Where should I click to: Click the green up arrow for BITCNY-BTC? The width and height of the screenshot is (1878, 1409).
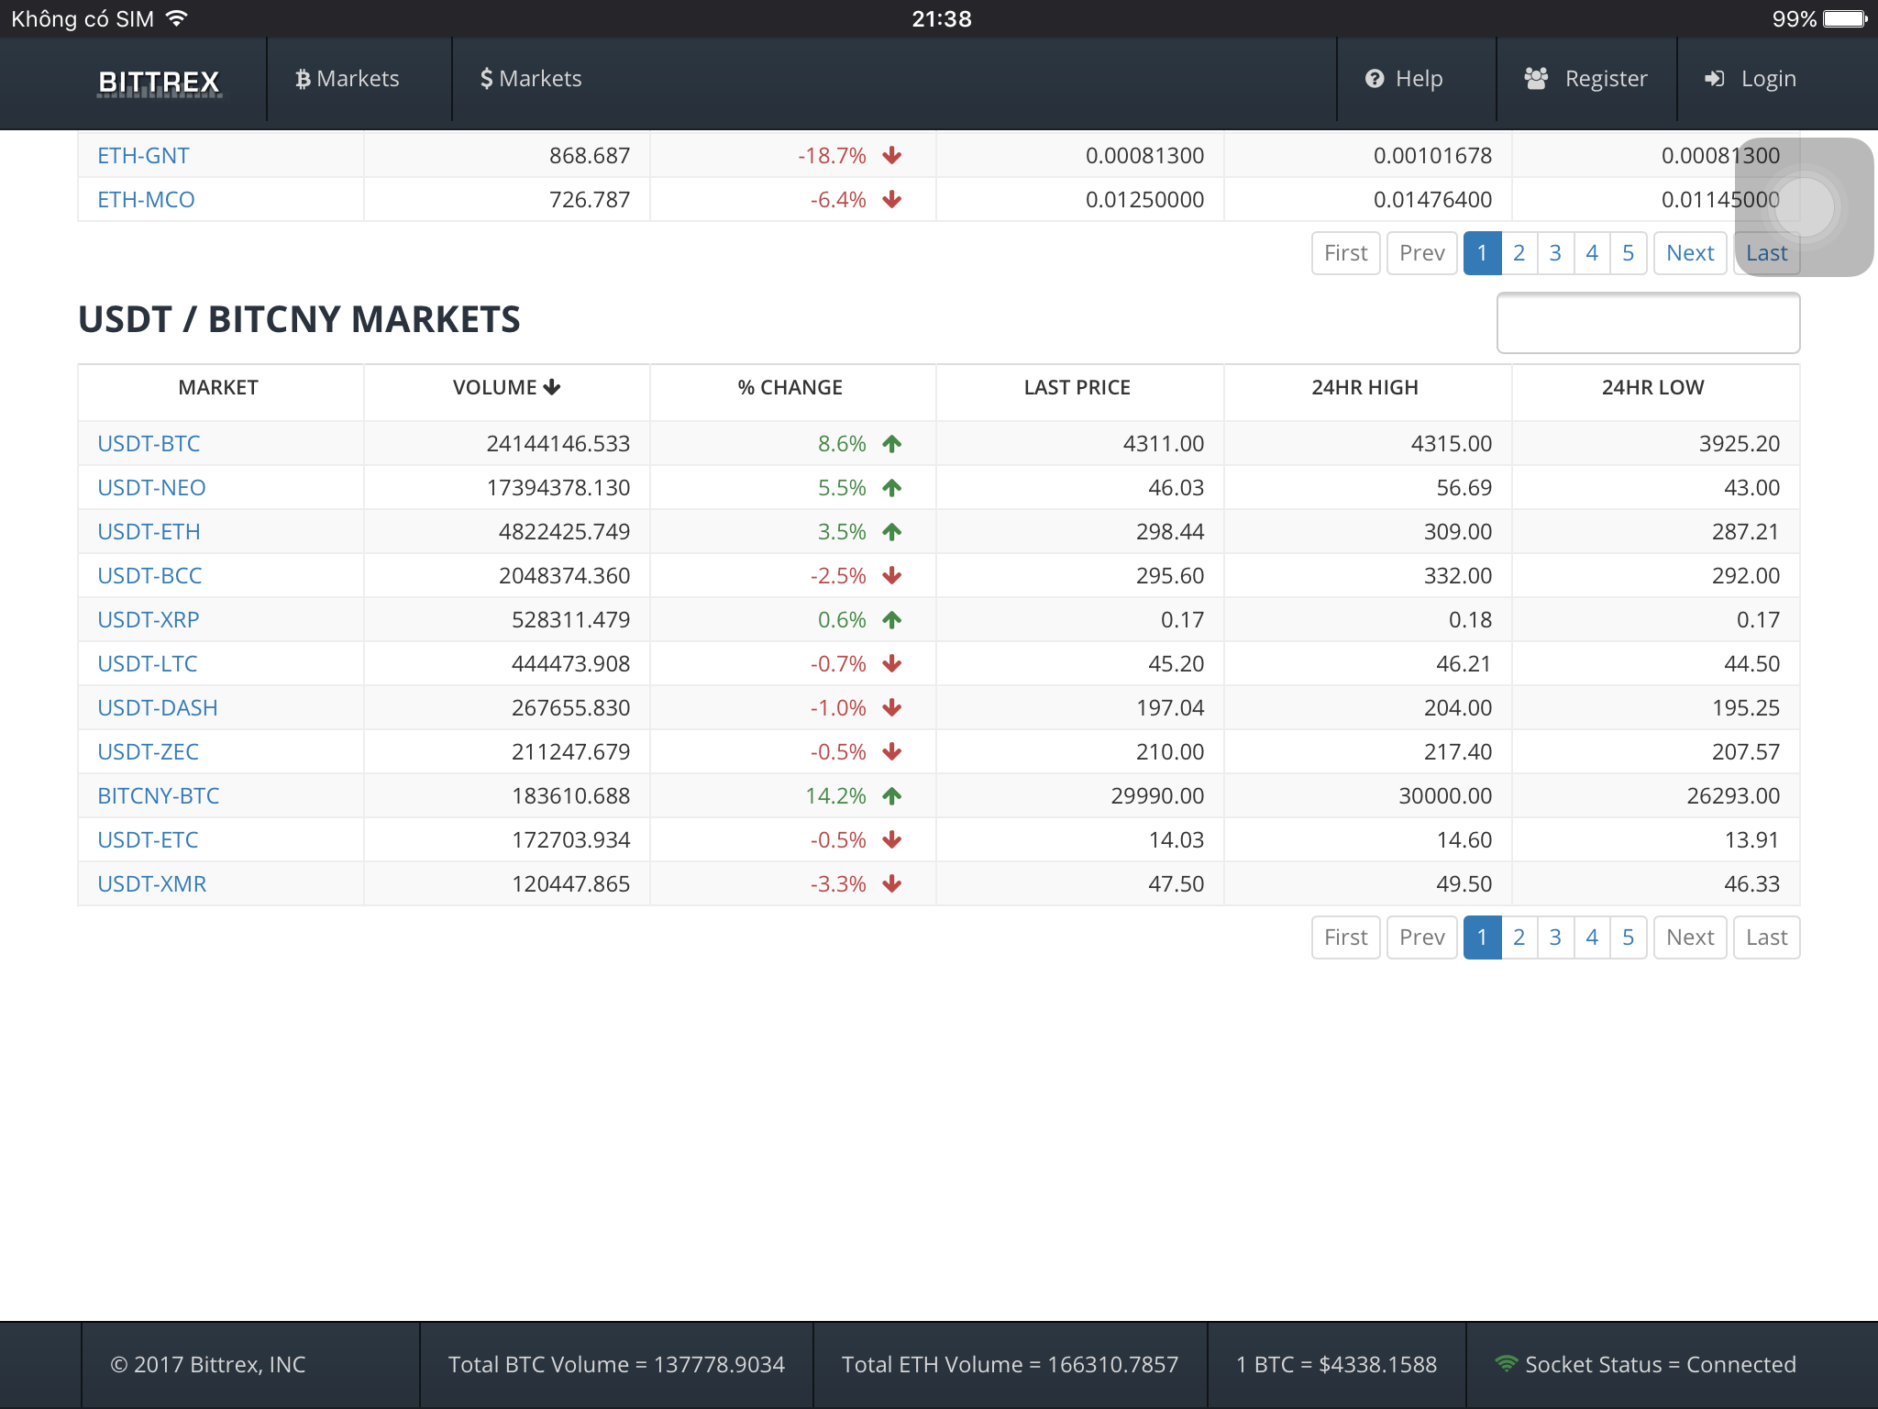tap(892, 796)
